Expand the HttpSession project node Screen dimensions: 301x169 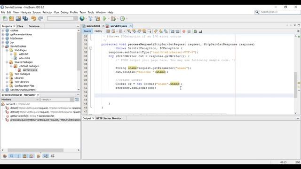point(3,38)
